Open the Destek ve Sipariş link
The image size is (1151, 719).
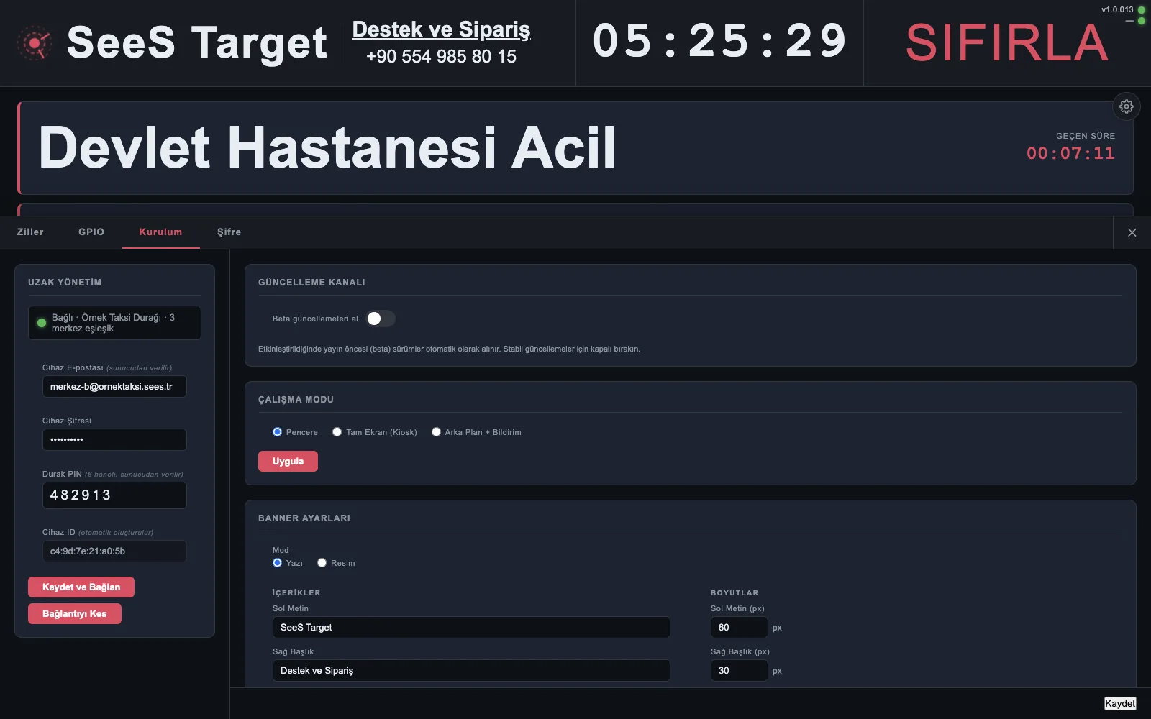coord(441,29)
